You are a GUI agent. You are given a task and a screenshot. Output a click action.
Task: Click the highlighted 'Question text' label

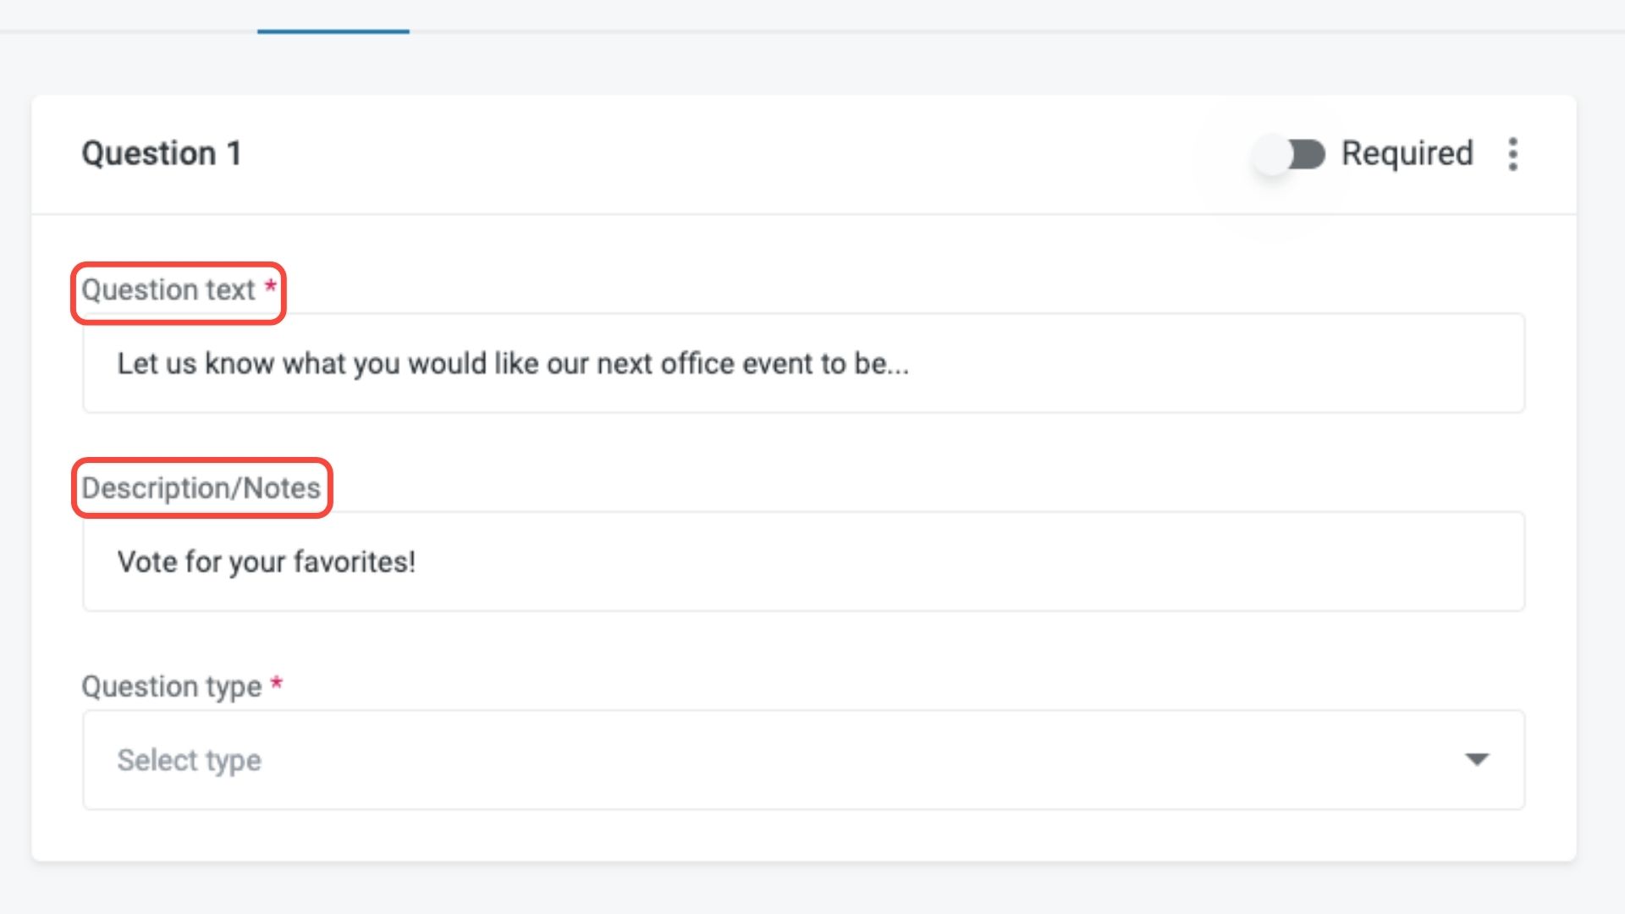coord(168,290)
